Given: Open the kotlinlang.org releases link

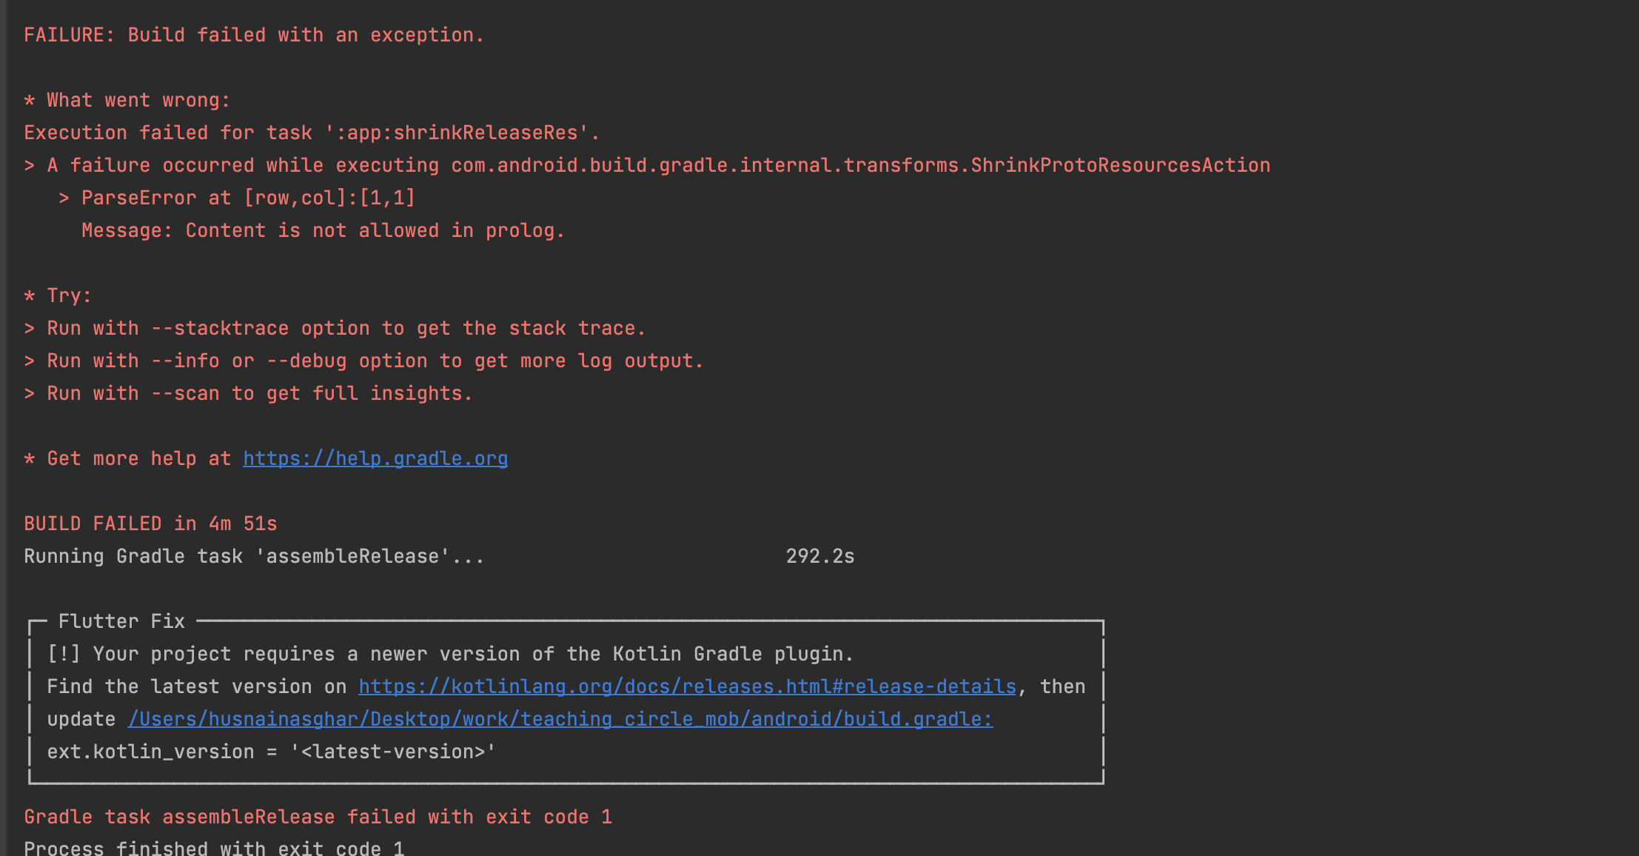Looking at the screenshot, I should [x=687, y=687].
